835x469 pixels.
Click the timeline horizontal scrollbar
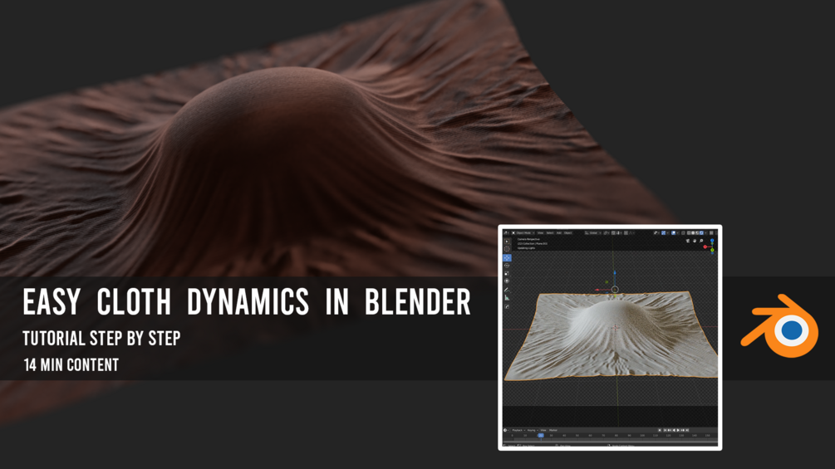(610, 442)
